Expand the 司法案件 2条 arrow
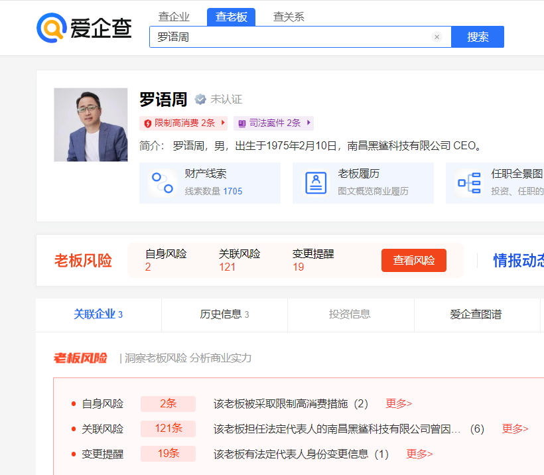Image resolution: width=544 pixels, height=475 pixels. pos(308,123)
